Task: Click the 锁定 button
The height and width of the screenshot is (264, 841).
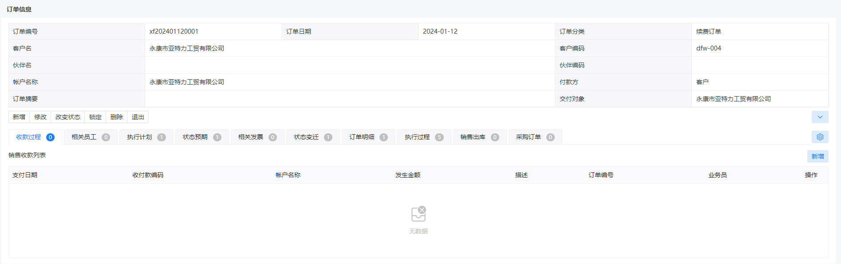Action: pyautogui.click(x=95, y=117)
